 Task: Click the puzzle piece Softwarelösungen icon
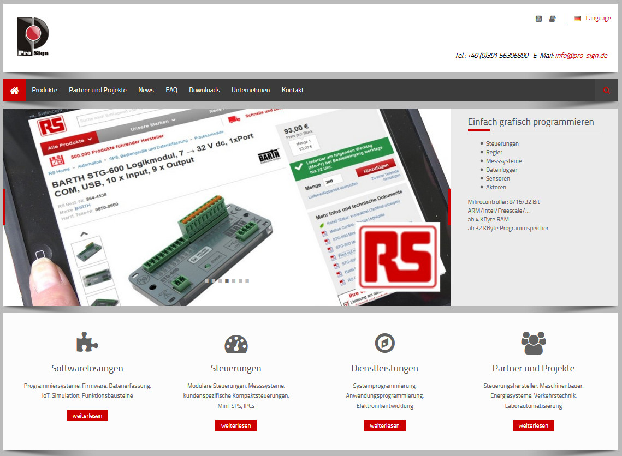click(87, 342)
